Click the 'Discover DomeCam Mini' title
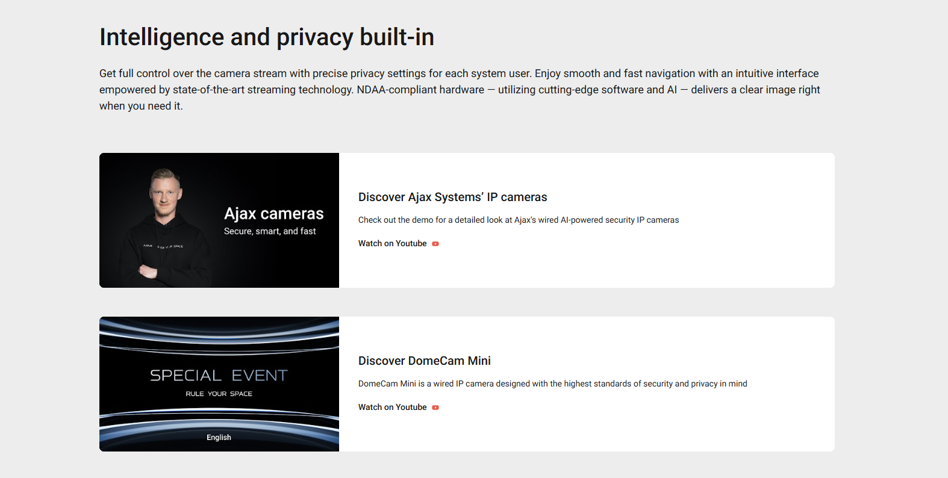The image size is (948, 478). point(424,361)
